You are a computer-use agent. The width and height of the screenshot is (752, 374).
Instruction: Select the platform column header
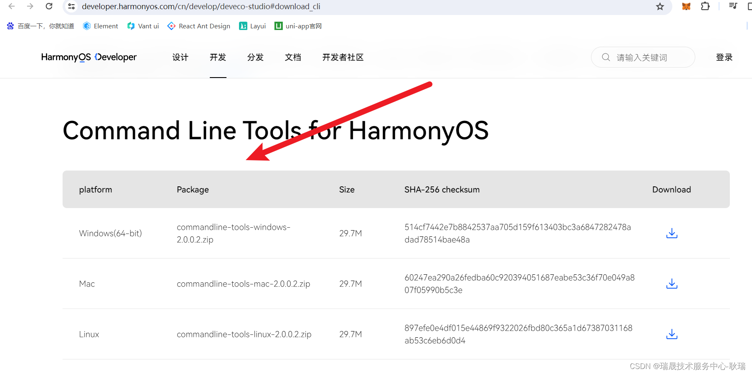(96, 190)
